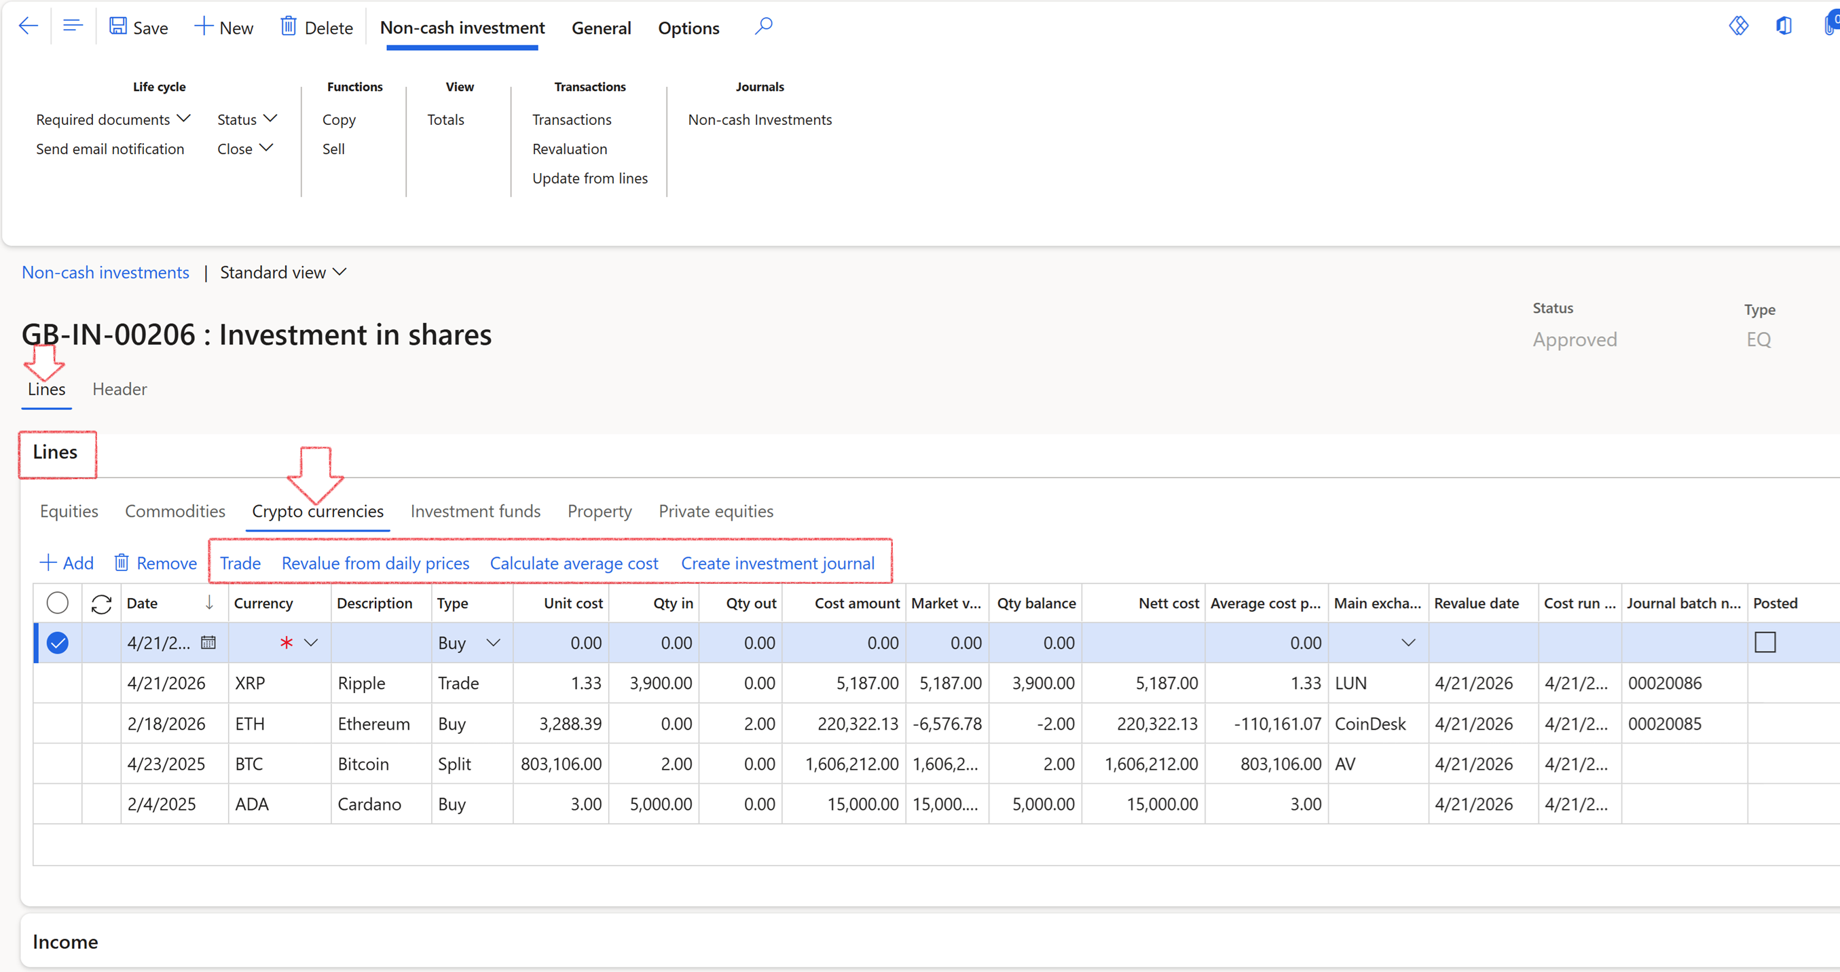Click Revalue from daily prices
This screenshot has height=972, width=1840.
tap(375, 563)
